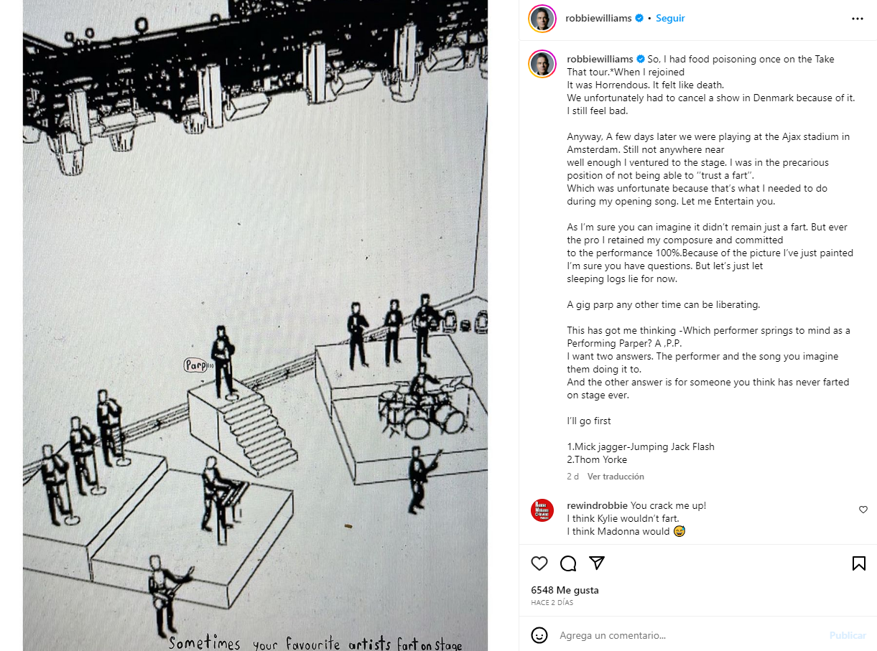
Task: Open rewindrobbie's profile picture
Action: pos(542,510)
